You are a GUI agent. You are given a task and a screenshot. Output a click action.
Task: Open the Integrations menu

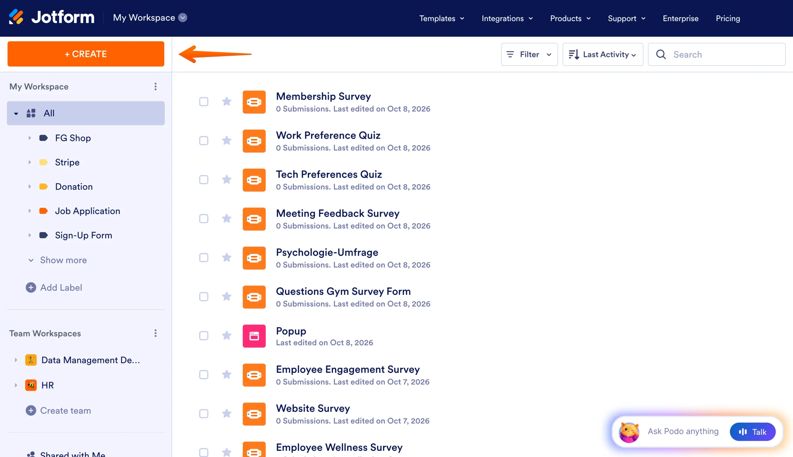[507, 19]
